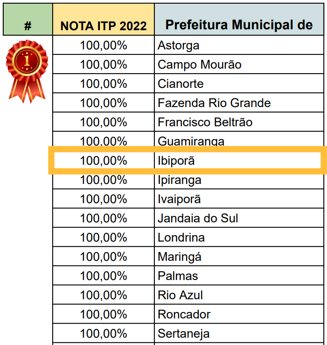The height and width of the screenshot is (345, 327).
Task: Click the first place red ribbon medal
Action: (27, 71)
